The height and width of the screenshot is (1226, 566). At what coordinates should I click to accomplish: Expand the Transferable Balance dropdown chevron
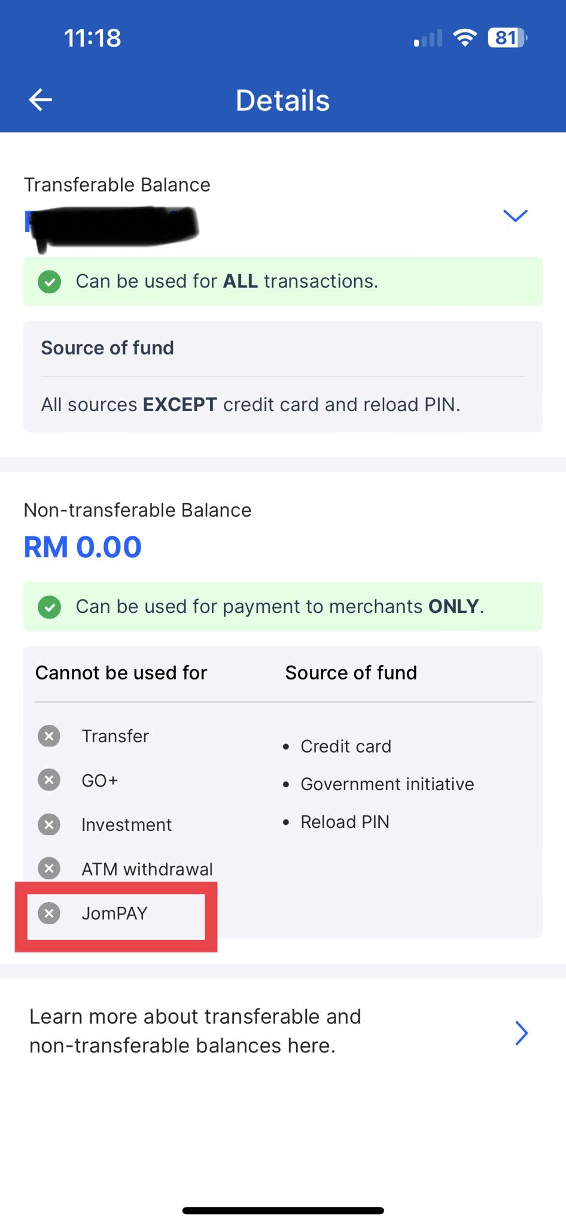516,216
